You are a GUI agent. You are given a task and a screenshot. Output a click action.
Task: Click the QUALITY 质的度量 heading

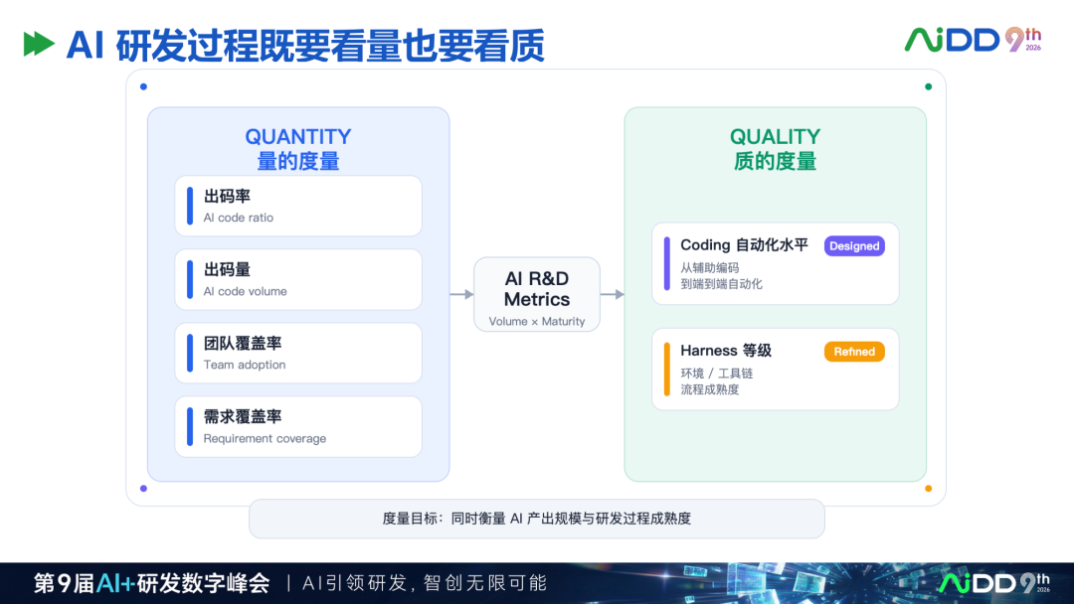point(775,149)
